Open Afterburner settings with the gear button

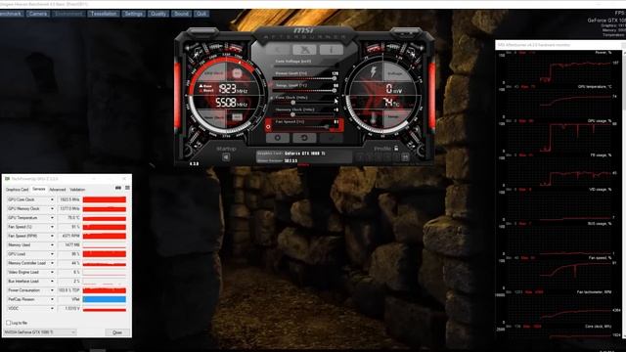pyautogui.click(x=278, y=138)
